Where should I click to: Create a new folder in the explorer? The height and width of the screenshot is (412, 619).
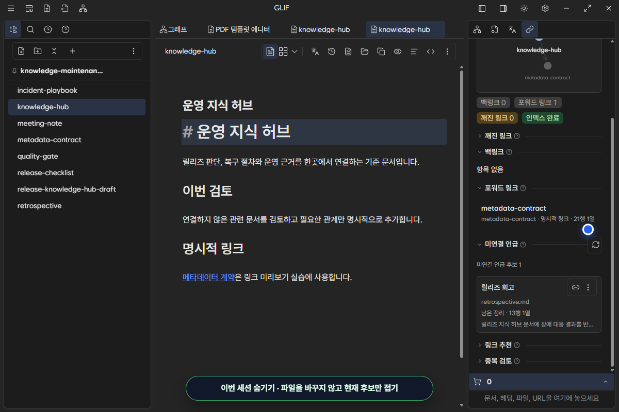[x=38, y=51]
